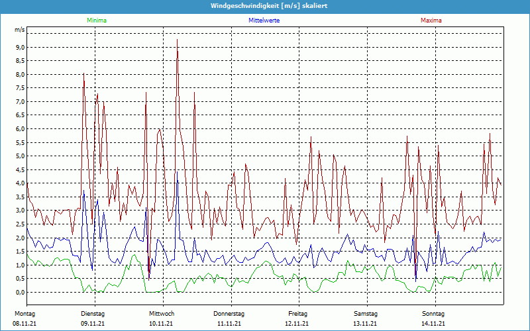The height and width of the screenshot is (331, 530).
Task: Click the 4,5 y-axis value
Action: (x=21, y=170)
